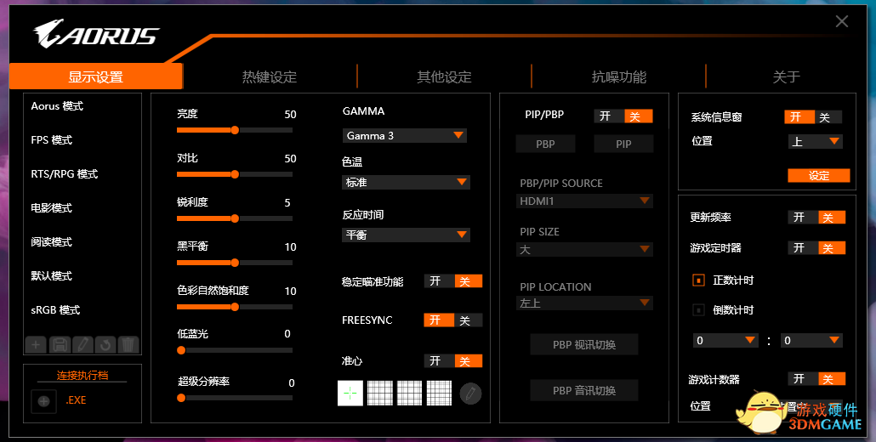876x442 pixels.
Task: Select the 显示设置 tab
Action: click(95, 77)
